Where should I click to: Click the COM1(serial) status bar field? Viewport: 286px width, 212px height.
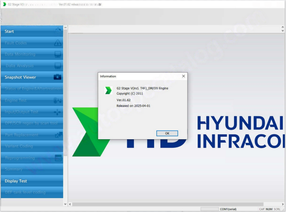pyautogui.click(x=228, y=209)
